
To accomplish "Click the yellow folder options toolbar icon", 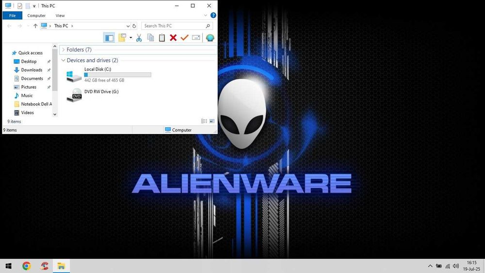I will (x=123, y=38).
